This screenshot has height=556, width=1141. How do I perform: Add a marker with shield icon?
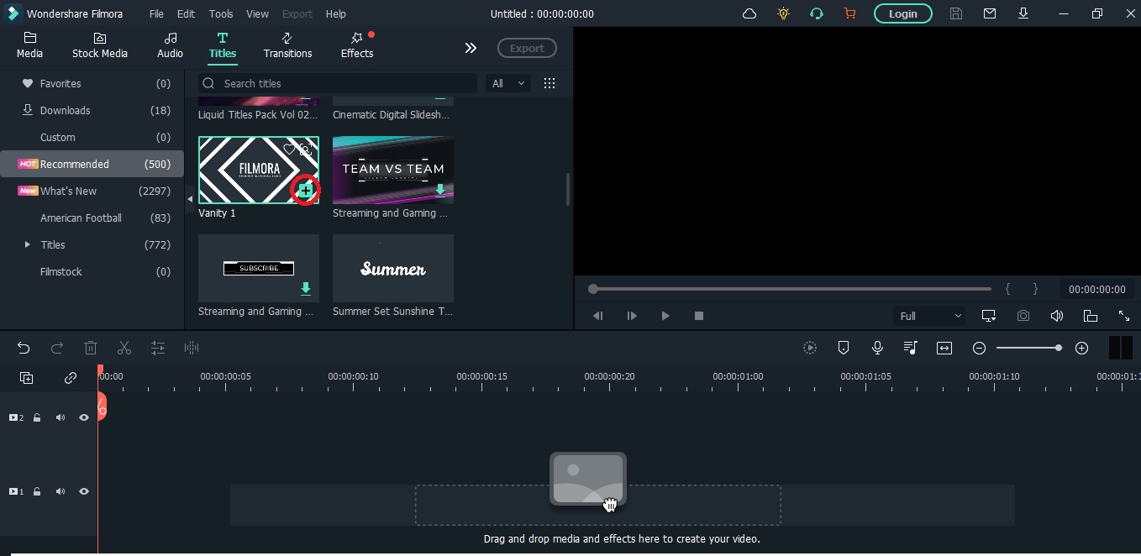844,348
